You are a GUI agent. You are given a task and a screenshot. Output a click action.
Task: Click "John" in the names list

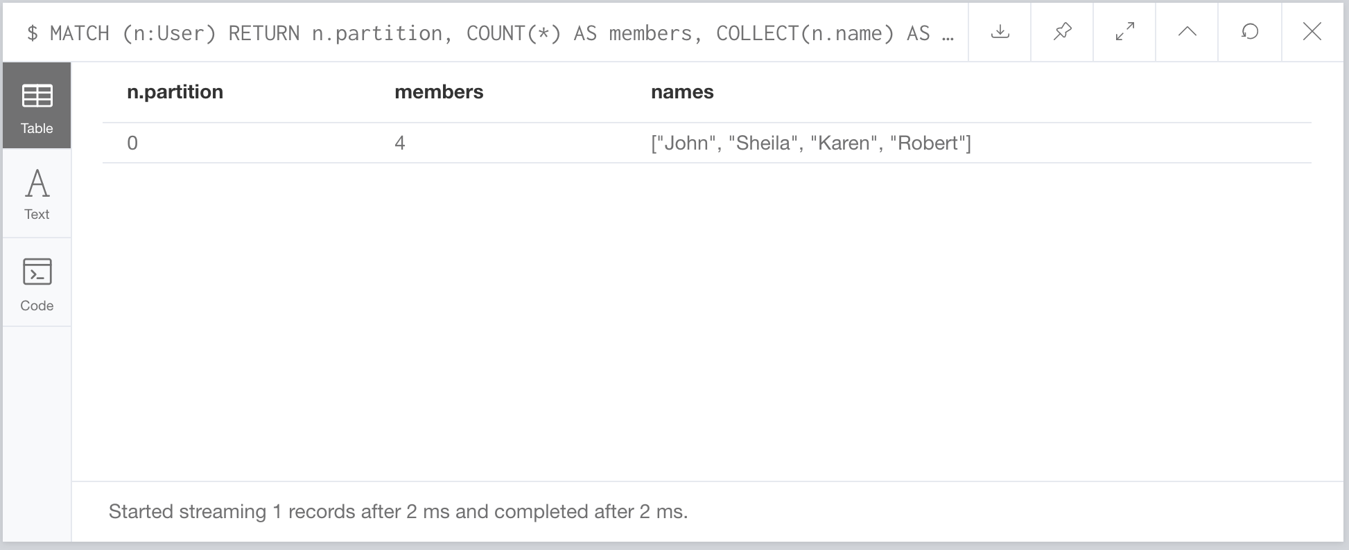click(x=686, y=143)
